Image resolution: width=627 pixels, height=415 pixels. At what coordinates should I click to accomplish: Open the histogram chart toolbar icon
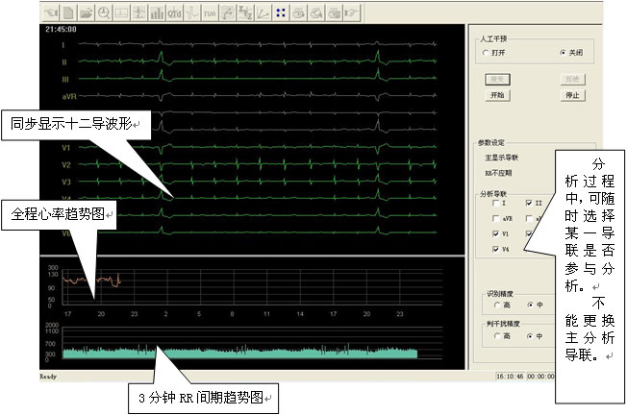(156, 13)
